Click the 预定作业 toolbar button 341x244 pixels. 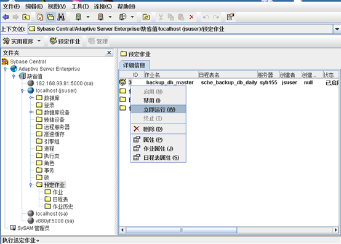pos(65,41)
